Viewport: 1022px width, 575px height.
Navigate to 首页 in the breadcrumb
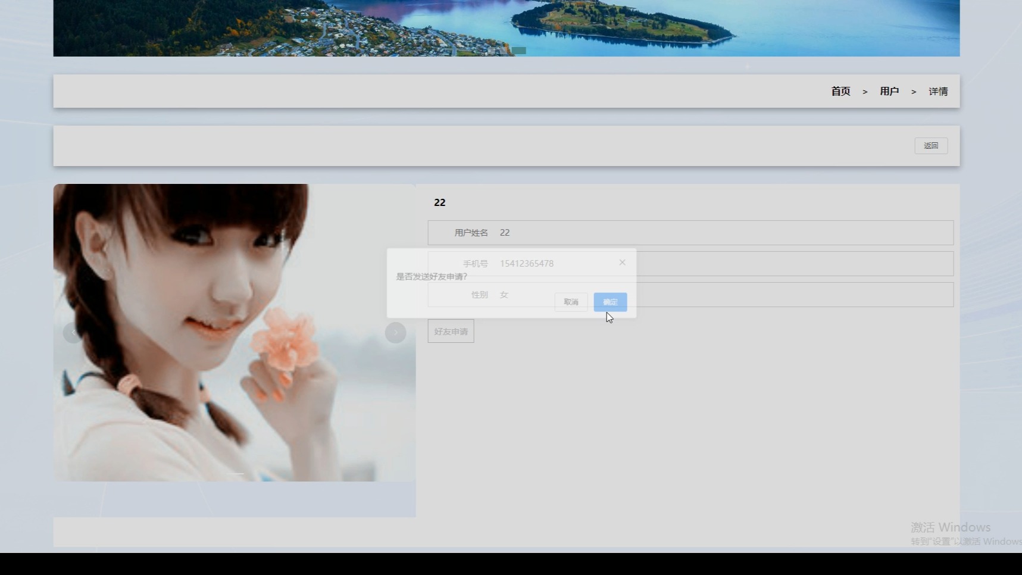[840, 91]
